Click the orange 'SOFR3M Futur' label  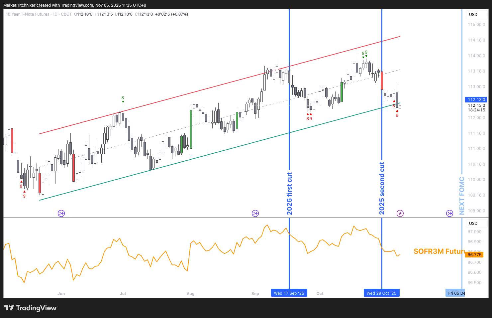(439, 251)
